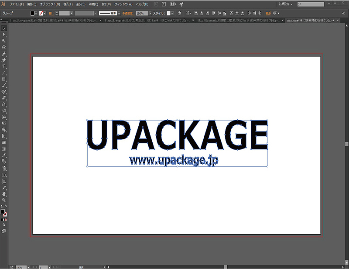
Task: Click Recolor Artwork icon in control bar
Action: [179, 13]
